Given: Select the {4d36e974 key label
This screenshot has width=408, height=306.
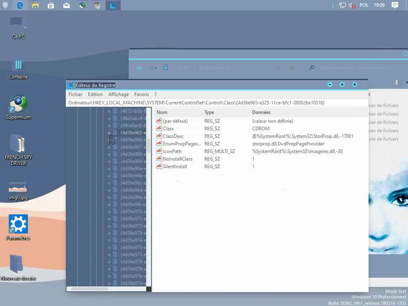Looking at the screenshot, I should pyautogui.click(x=133, y=240).
